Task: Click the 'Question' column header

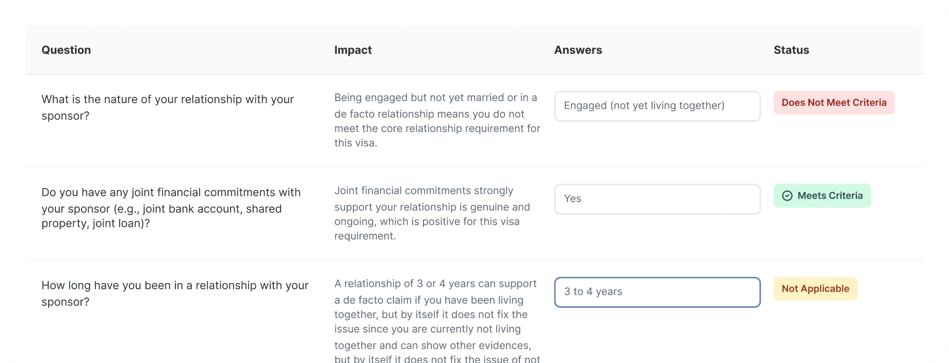Action: [66, 50]
